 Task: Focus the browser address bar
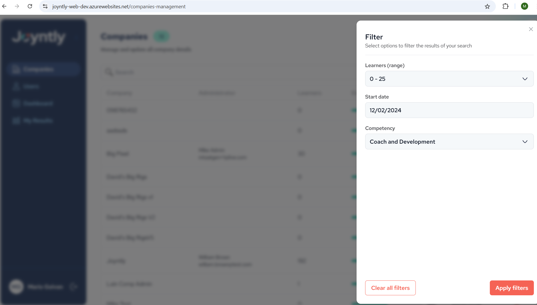(257, 6)
